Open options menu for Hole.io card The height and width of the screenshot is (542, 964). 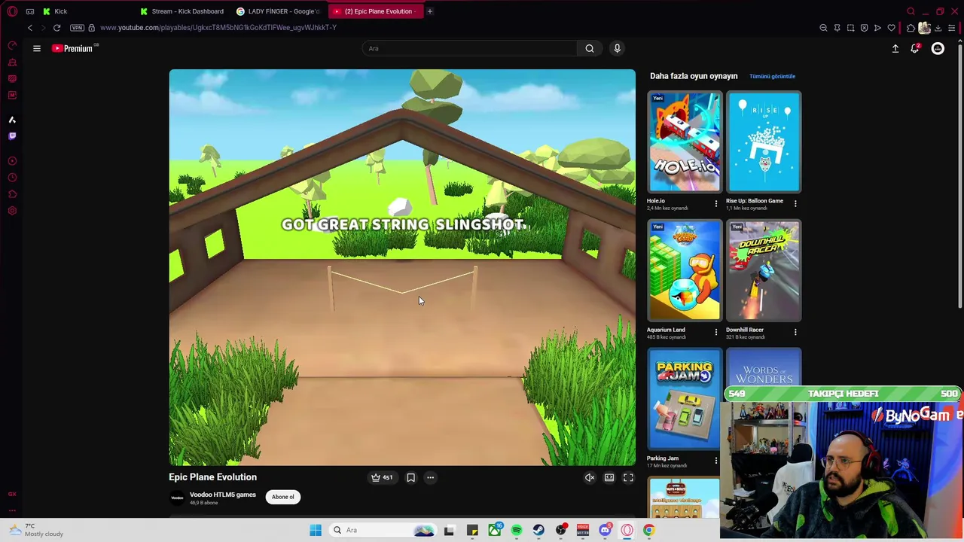[716, 203]
